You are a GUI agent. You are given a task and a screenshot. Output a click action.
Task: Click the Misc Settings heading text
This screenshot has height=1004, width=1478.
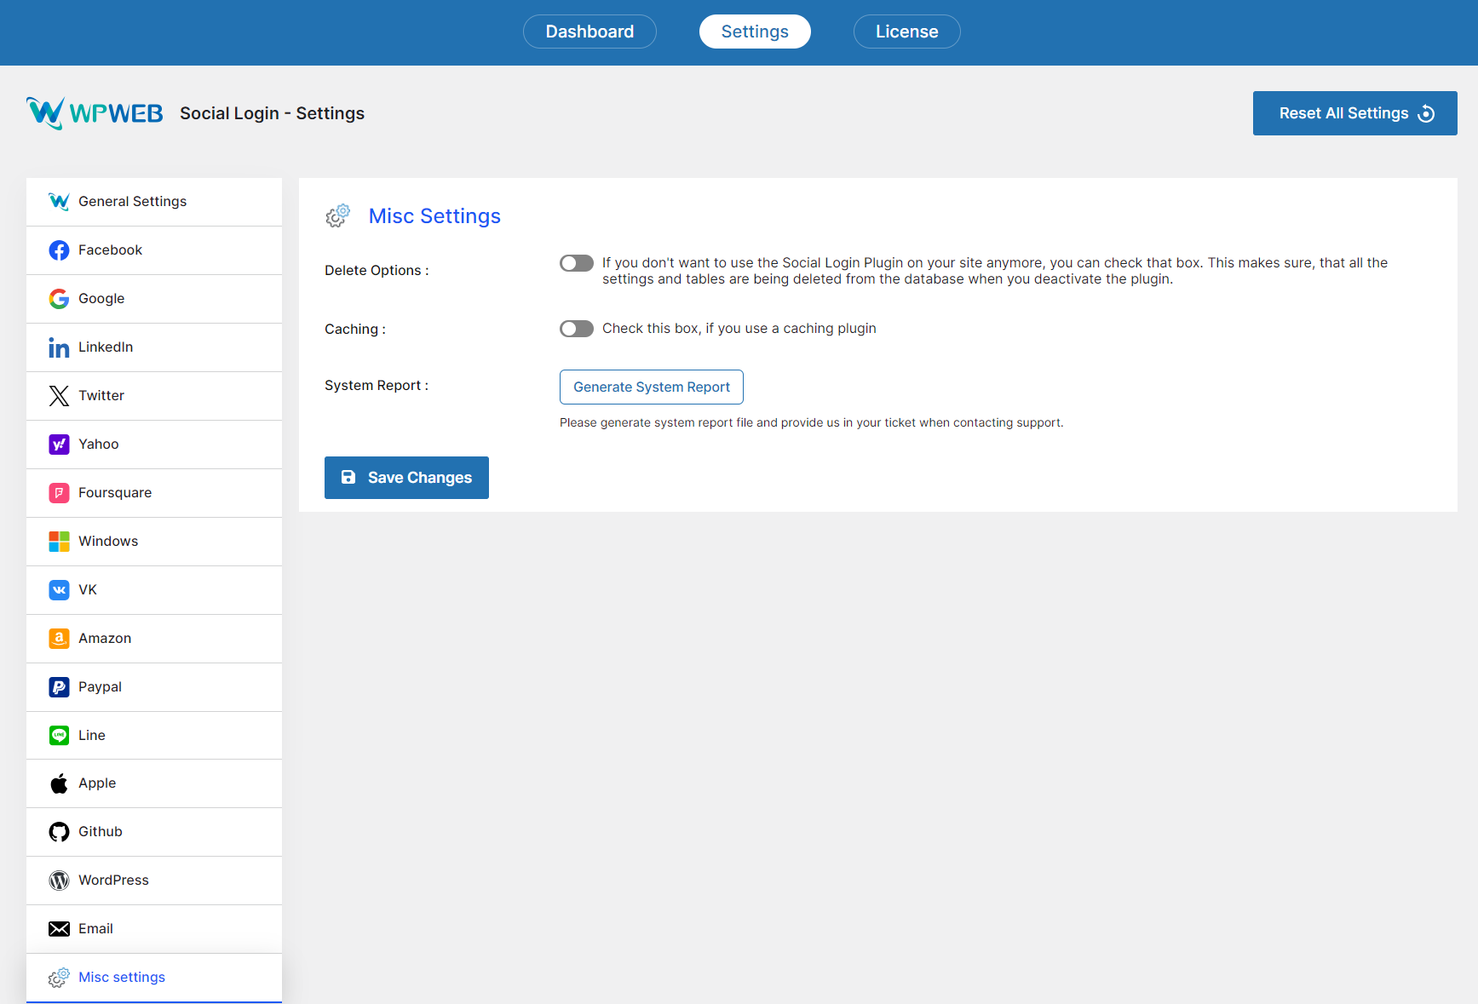(434, 216)
